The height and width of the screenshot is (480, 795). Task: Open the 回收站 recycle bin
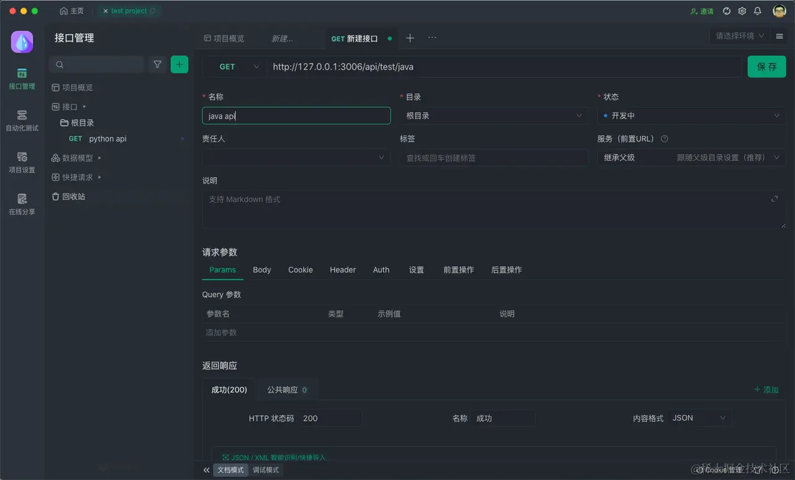pyautogui.click(x=68, y=196)
